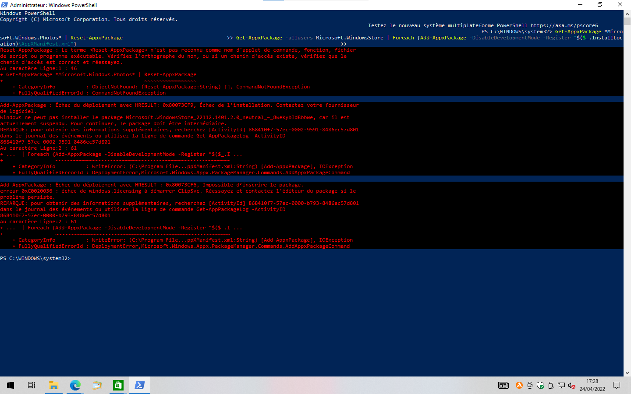Click the error code '0xC0020036'
The width and height of the screenshot is (631, 394).
click(x=37, y=191)
